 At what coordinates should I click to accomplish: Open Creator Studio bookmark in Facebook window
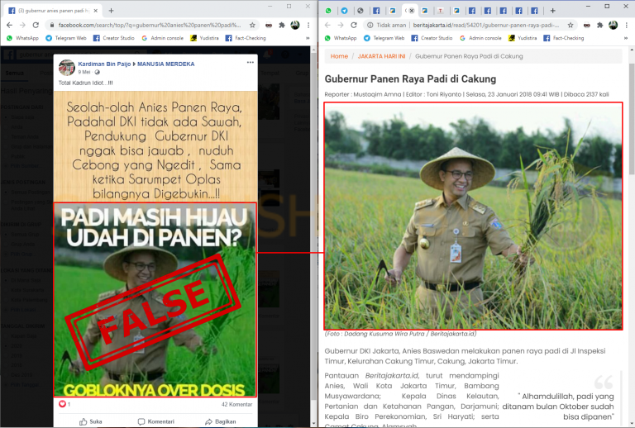(x=114, y=38)
